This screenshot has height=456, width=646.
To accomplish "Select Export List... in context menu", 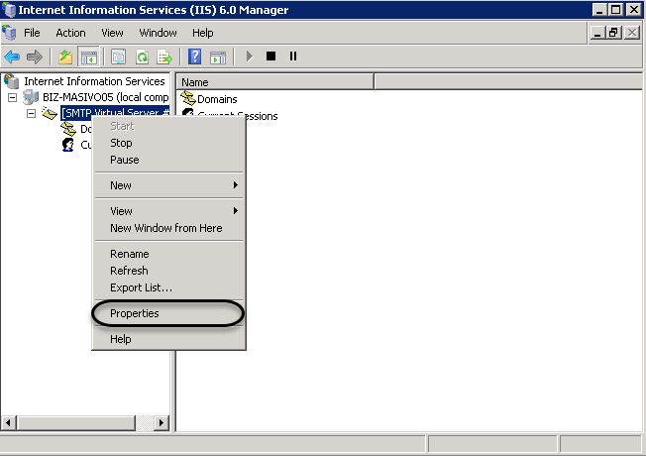I will (x=168, y=287).
